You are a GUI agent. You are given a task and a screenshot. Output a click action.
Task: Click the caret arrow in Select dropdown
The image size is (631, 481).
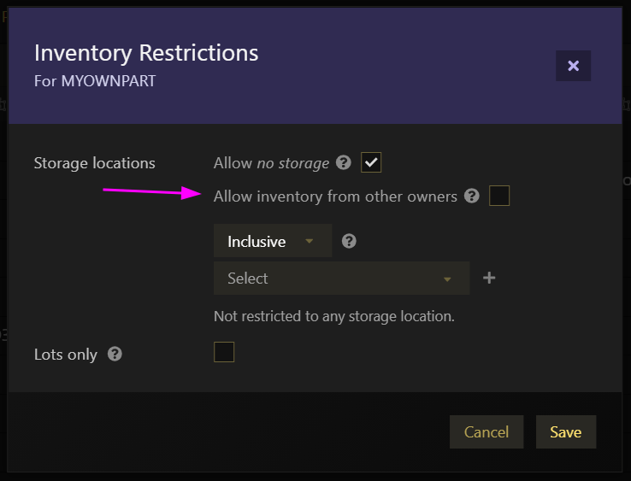pyautogui.click(x=446, y=279)
